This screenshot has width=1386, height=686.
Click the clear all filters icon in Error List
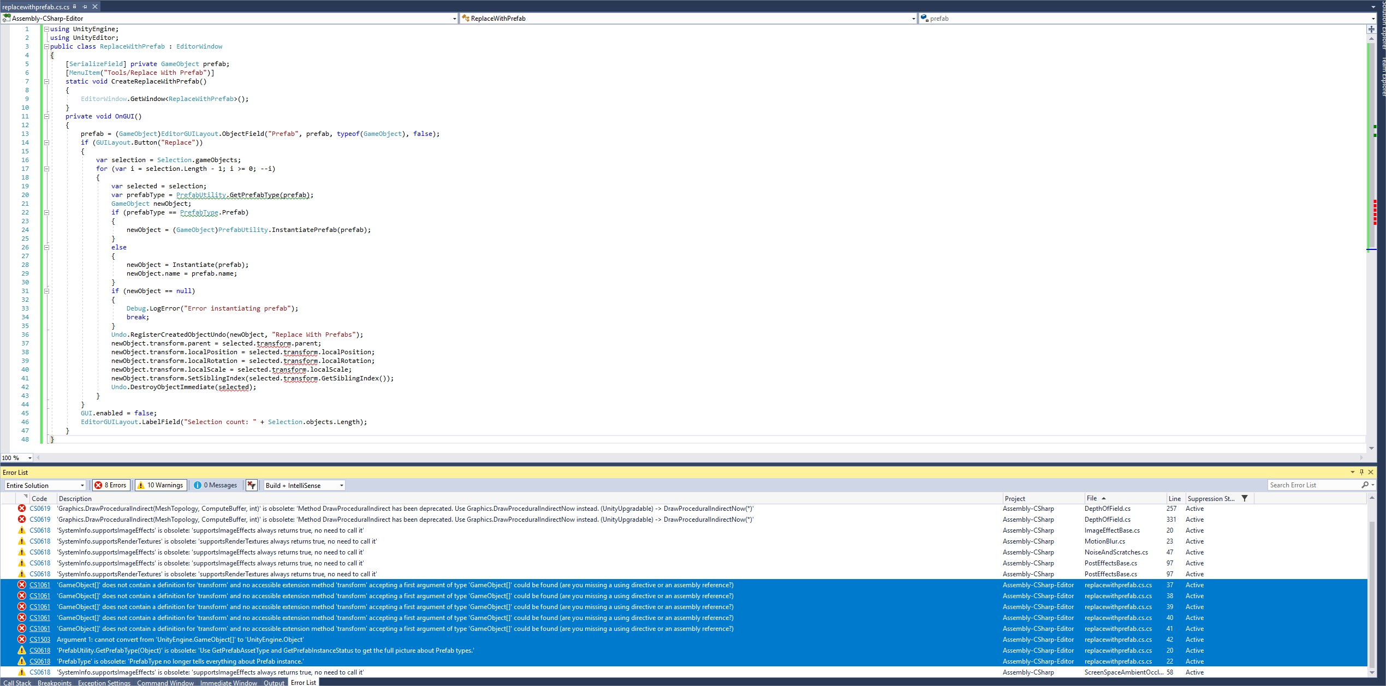251,485
